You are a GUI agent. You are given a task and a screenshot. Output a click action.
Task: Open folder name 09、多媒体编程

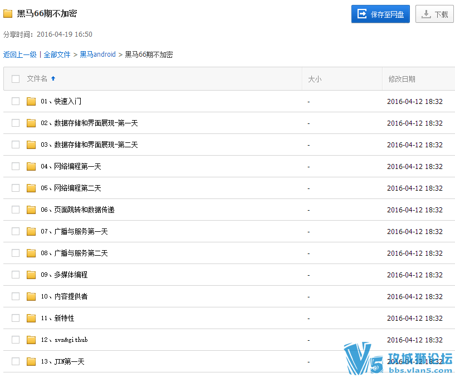point(64,275)
